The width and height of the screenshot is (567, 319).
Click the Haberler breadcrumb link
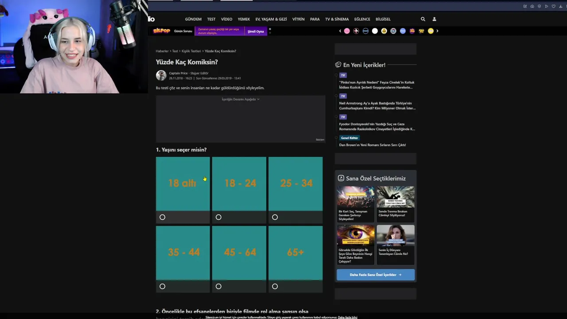pos(162,51)
